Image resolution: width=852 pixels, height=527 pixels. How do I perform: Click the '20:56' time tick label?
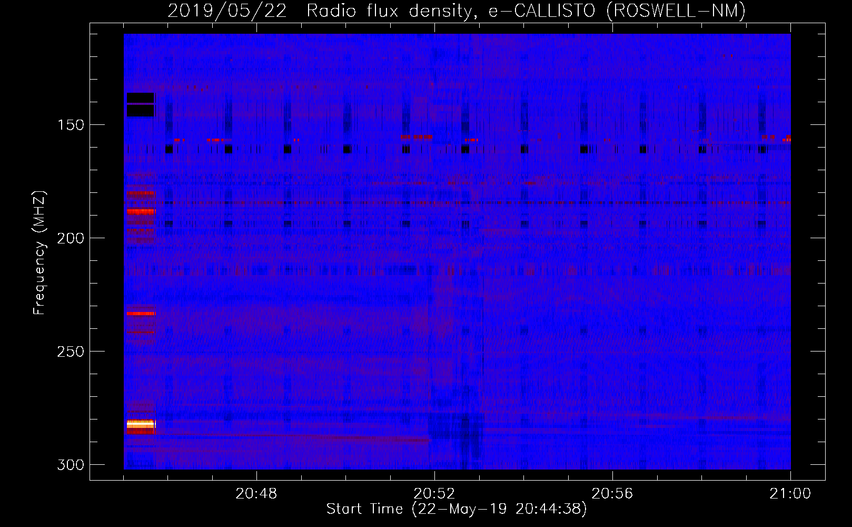pos(612,494)
